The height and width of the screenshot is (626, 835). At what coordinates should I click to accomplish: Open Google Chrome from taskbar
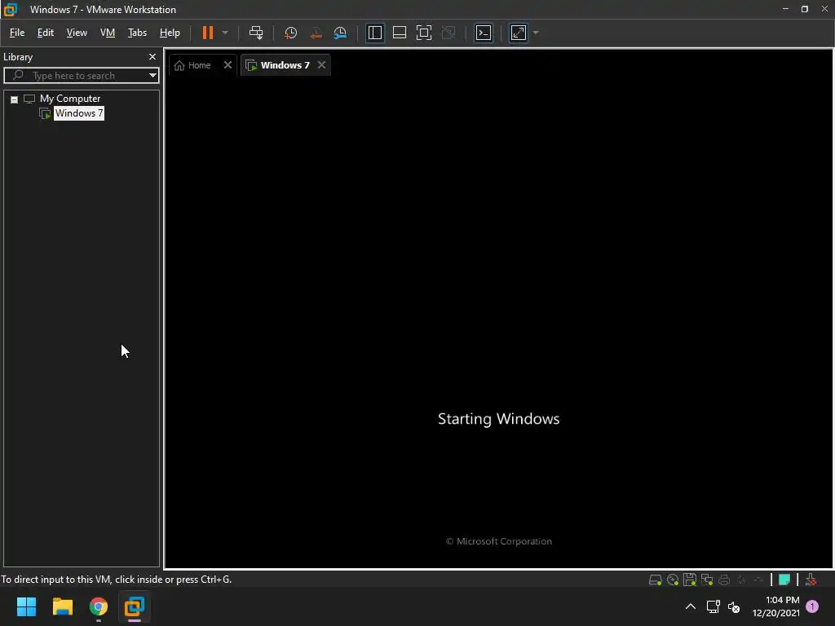[99, 606]
